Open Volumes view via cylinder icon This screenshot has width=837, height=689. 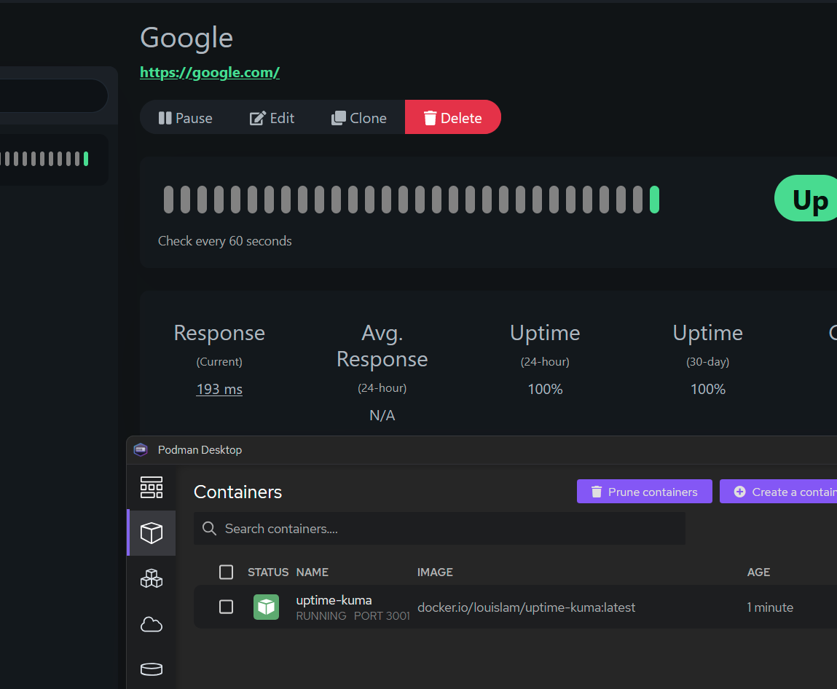coord(151,669)
